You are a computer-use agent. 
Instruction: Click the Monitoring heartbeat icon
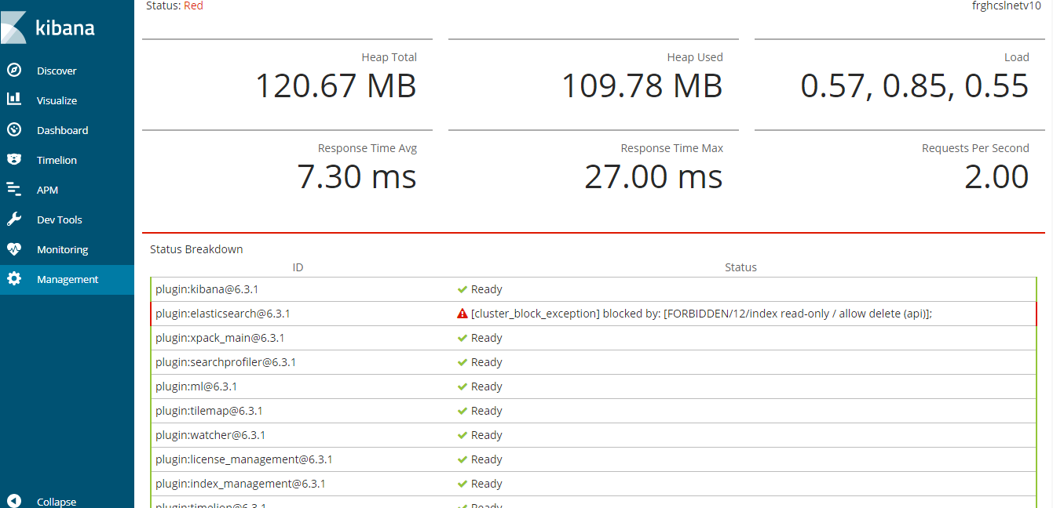(x=13, y=249)
